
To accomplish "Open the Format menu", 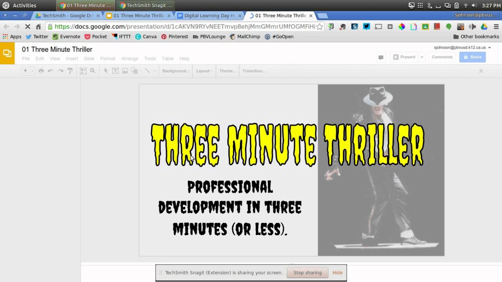I will click(x=108, y=58).
